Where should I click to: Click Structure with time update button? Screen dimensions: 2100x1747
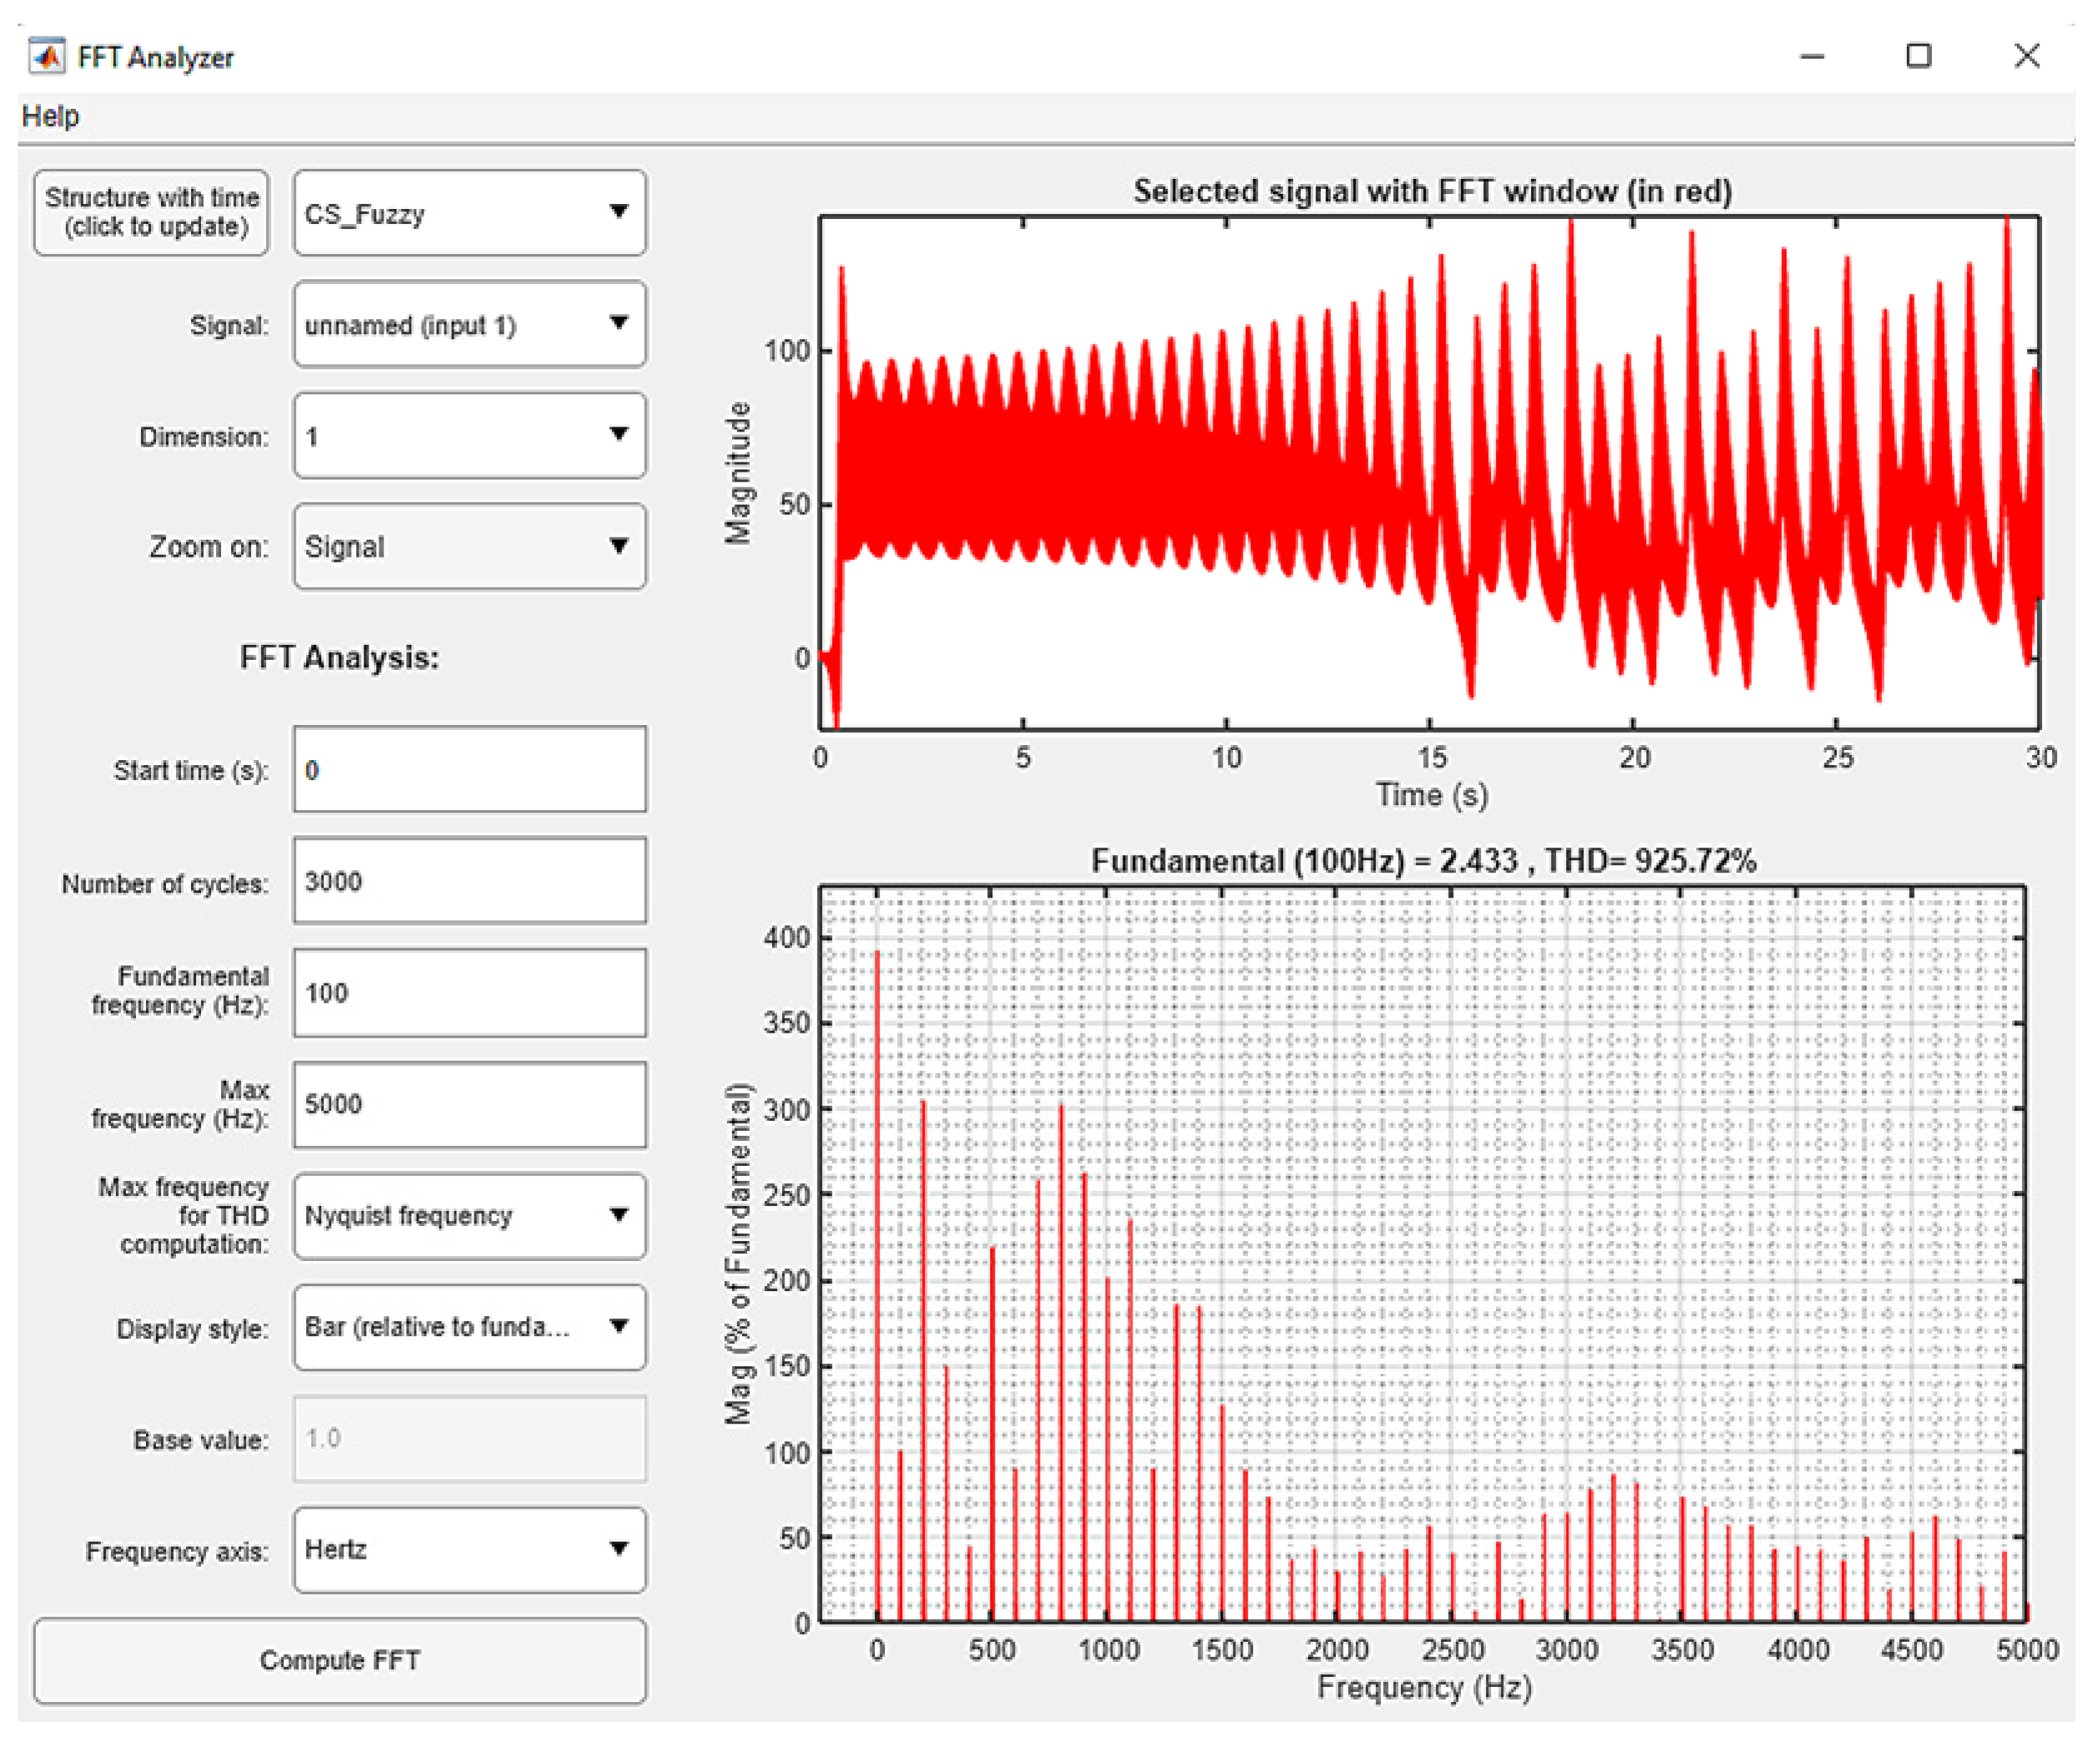pyautogui.click(x=152, y=212)
